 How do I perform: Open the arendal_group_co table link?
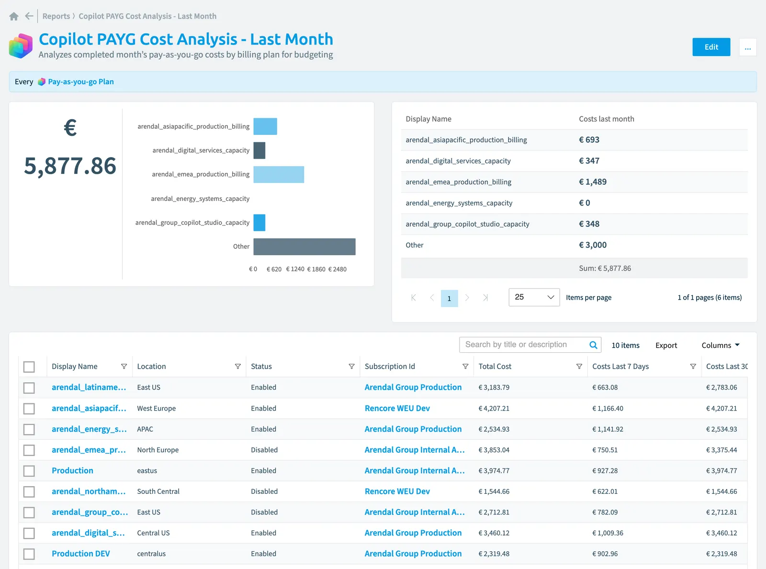tap(90, 512)
